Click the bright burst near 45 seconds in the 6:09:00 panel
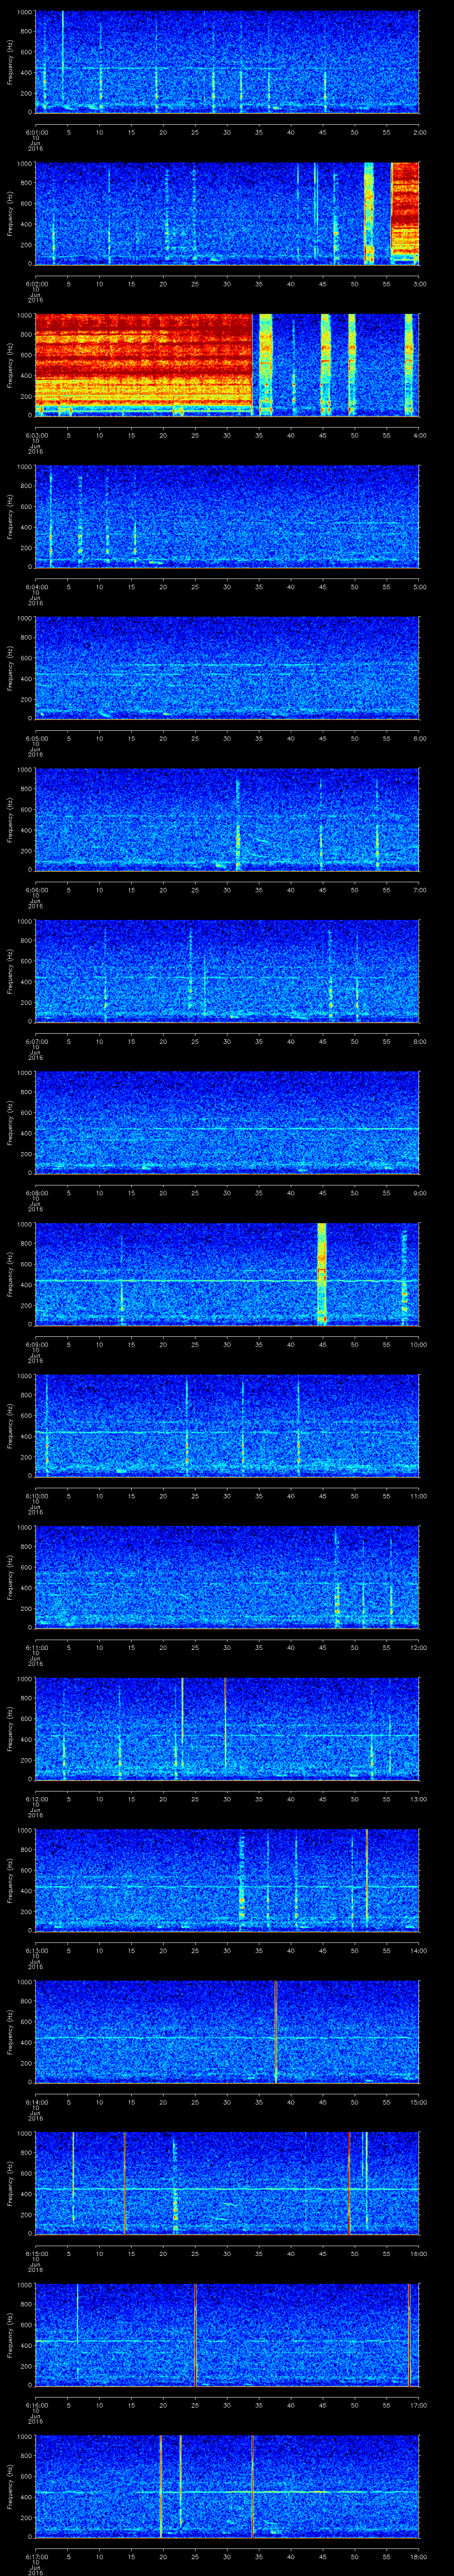Viewport: 454px width, 2576px height. pos(322,1273)
